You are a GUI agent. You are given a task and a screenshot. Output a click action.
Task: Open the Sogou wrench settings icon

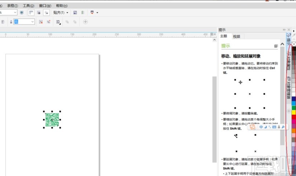point(283,127)
